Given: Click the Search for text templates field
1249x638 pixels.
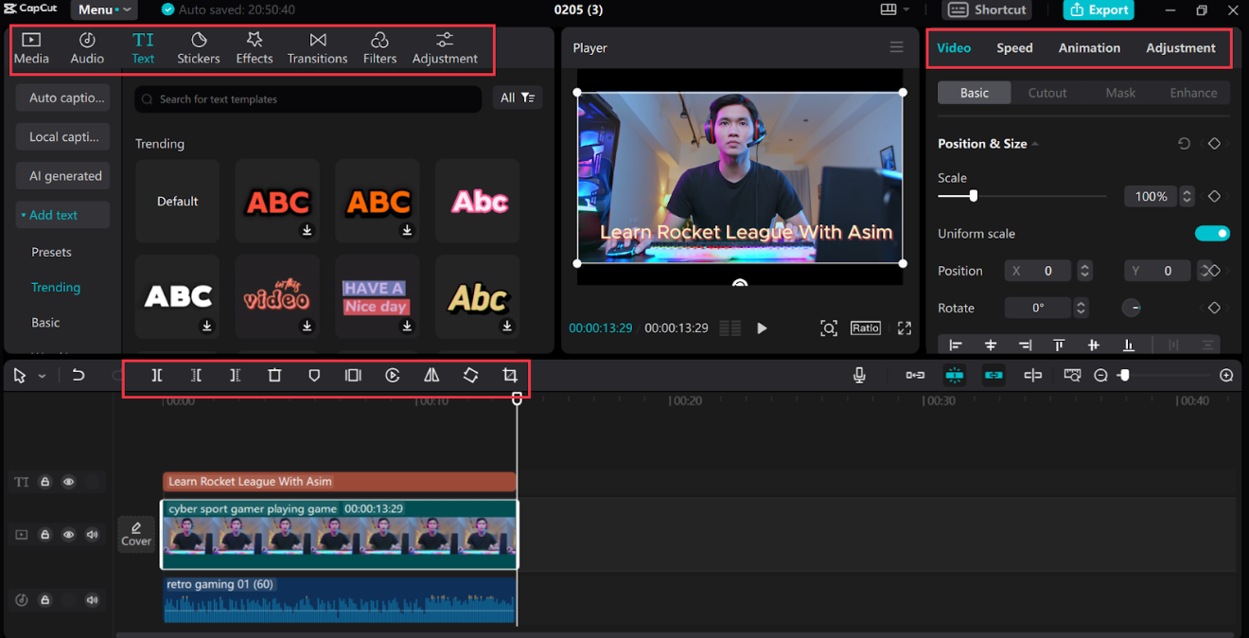Looking at the screenshot, I should point(308,98).
